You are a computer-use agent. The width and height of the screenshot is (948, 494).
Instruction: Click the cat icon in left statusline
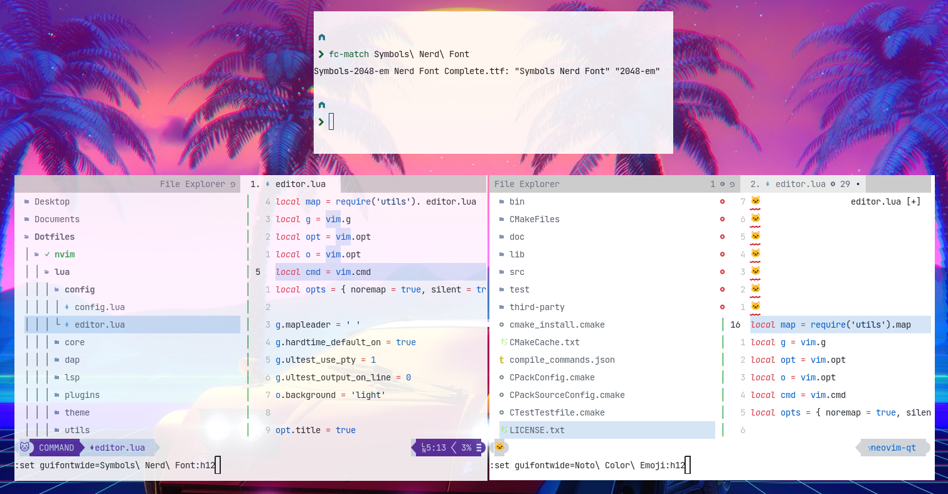(x=24, y=448)
